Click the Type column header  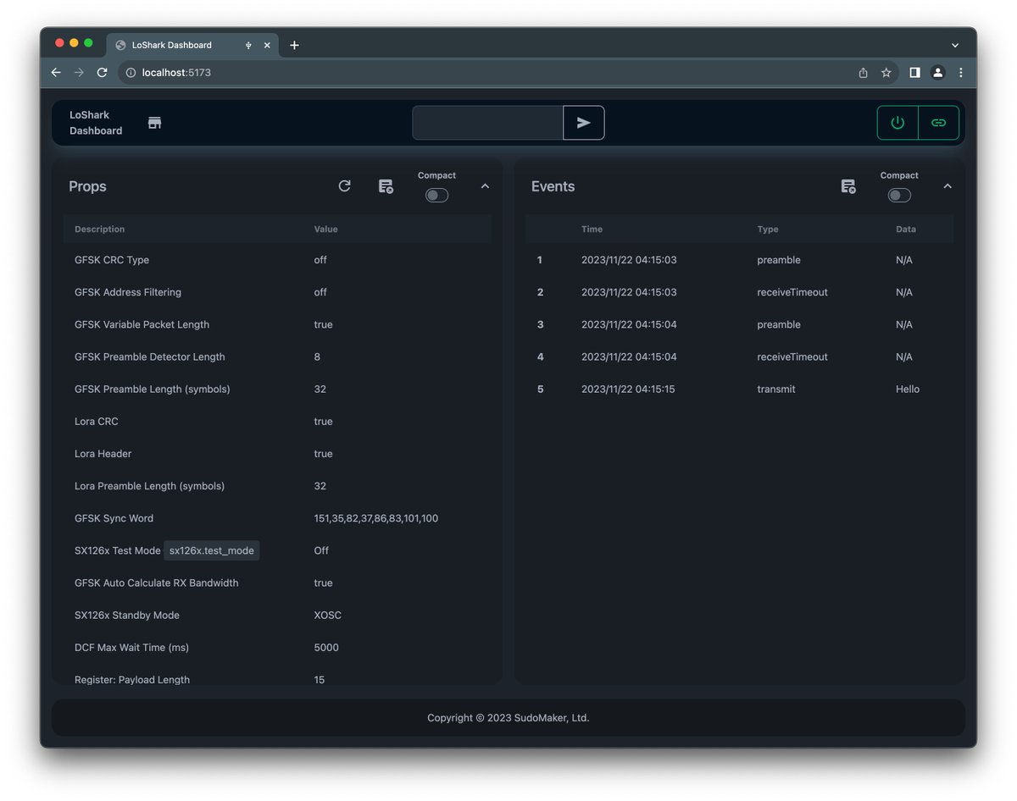(768, 229)
